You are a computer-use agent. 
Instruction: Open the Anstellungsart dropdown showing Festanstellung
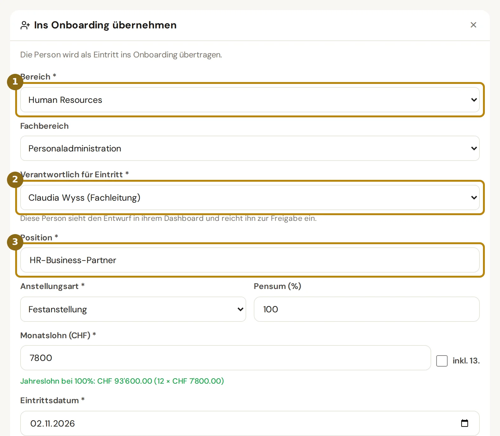(x=133, y=309)
